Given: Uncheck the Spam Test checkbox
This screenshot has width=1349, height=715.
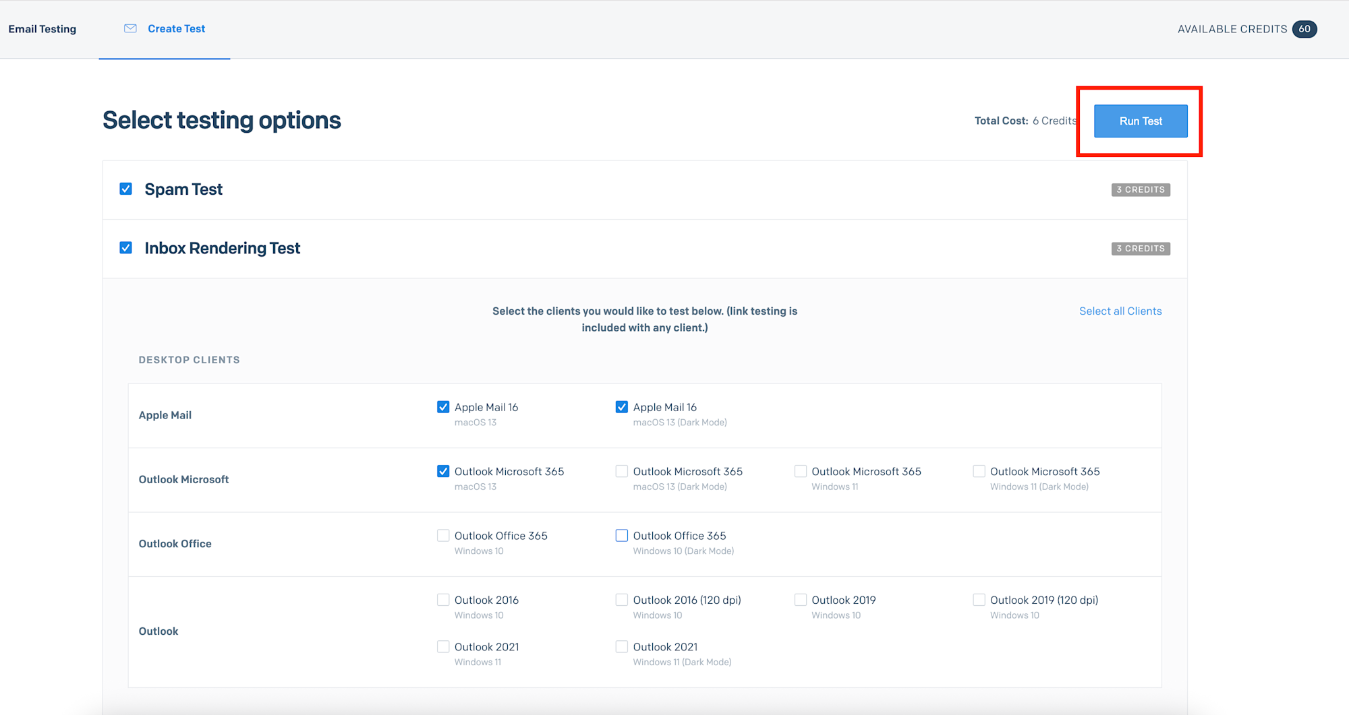Looking at the screenshot, I should 126,189.
